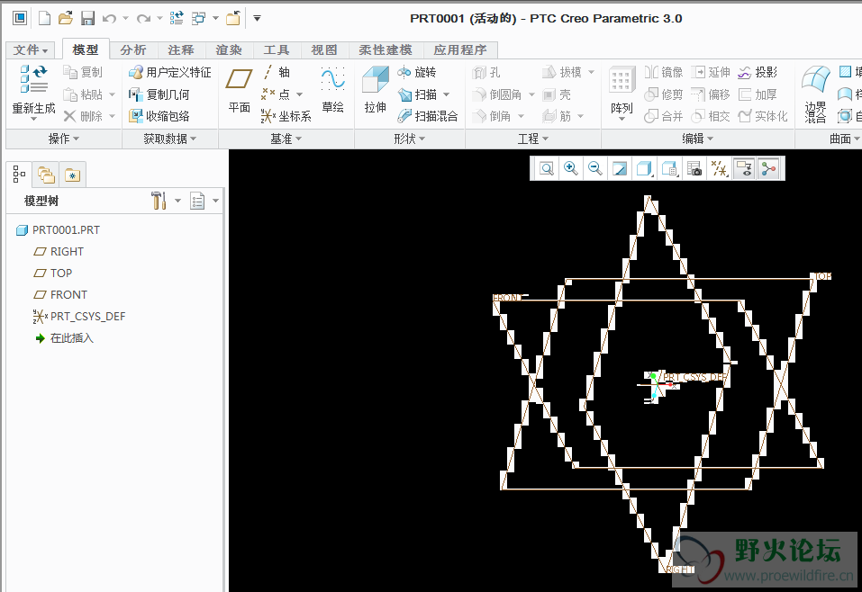Switch to the 视图 tab
This screenshot has width=862, height=592.
pyautogui.click(x=324, y=50)
